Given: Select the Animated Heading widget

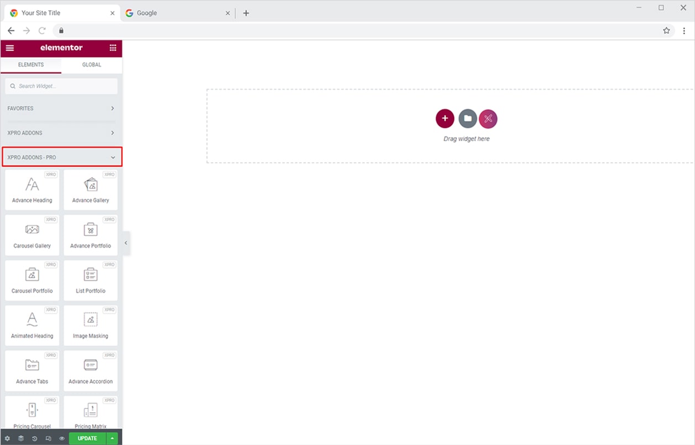Looking at the screenshot, I should pos(32,325).
